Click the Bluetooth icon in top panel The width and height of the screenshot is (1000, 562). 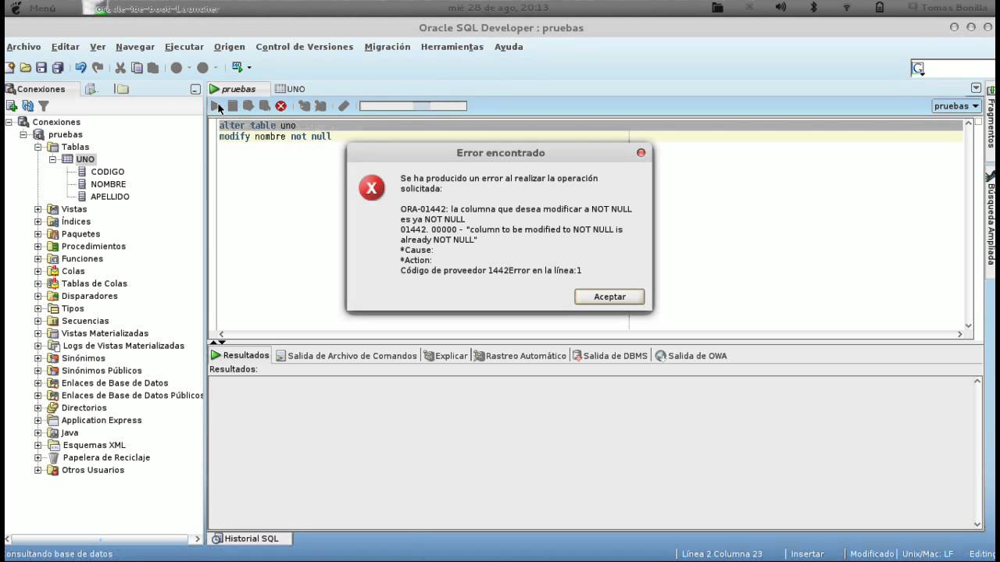pyautogui.click(x=813, y=8)
